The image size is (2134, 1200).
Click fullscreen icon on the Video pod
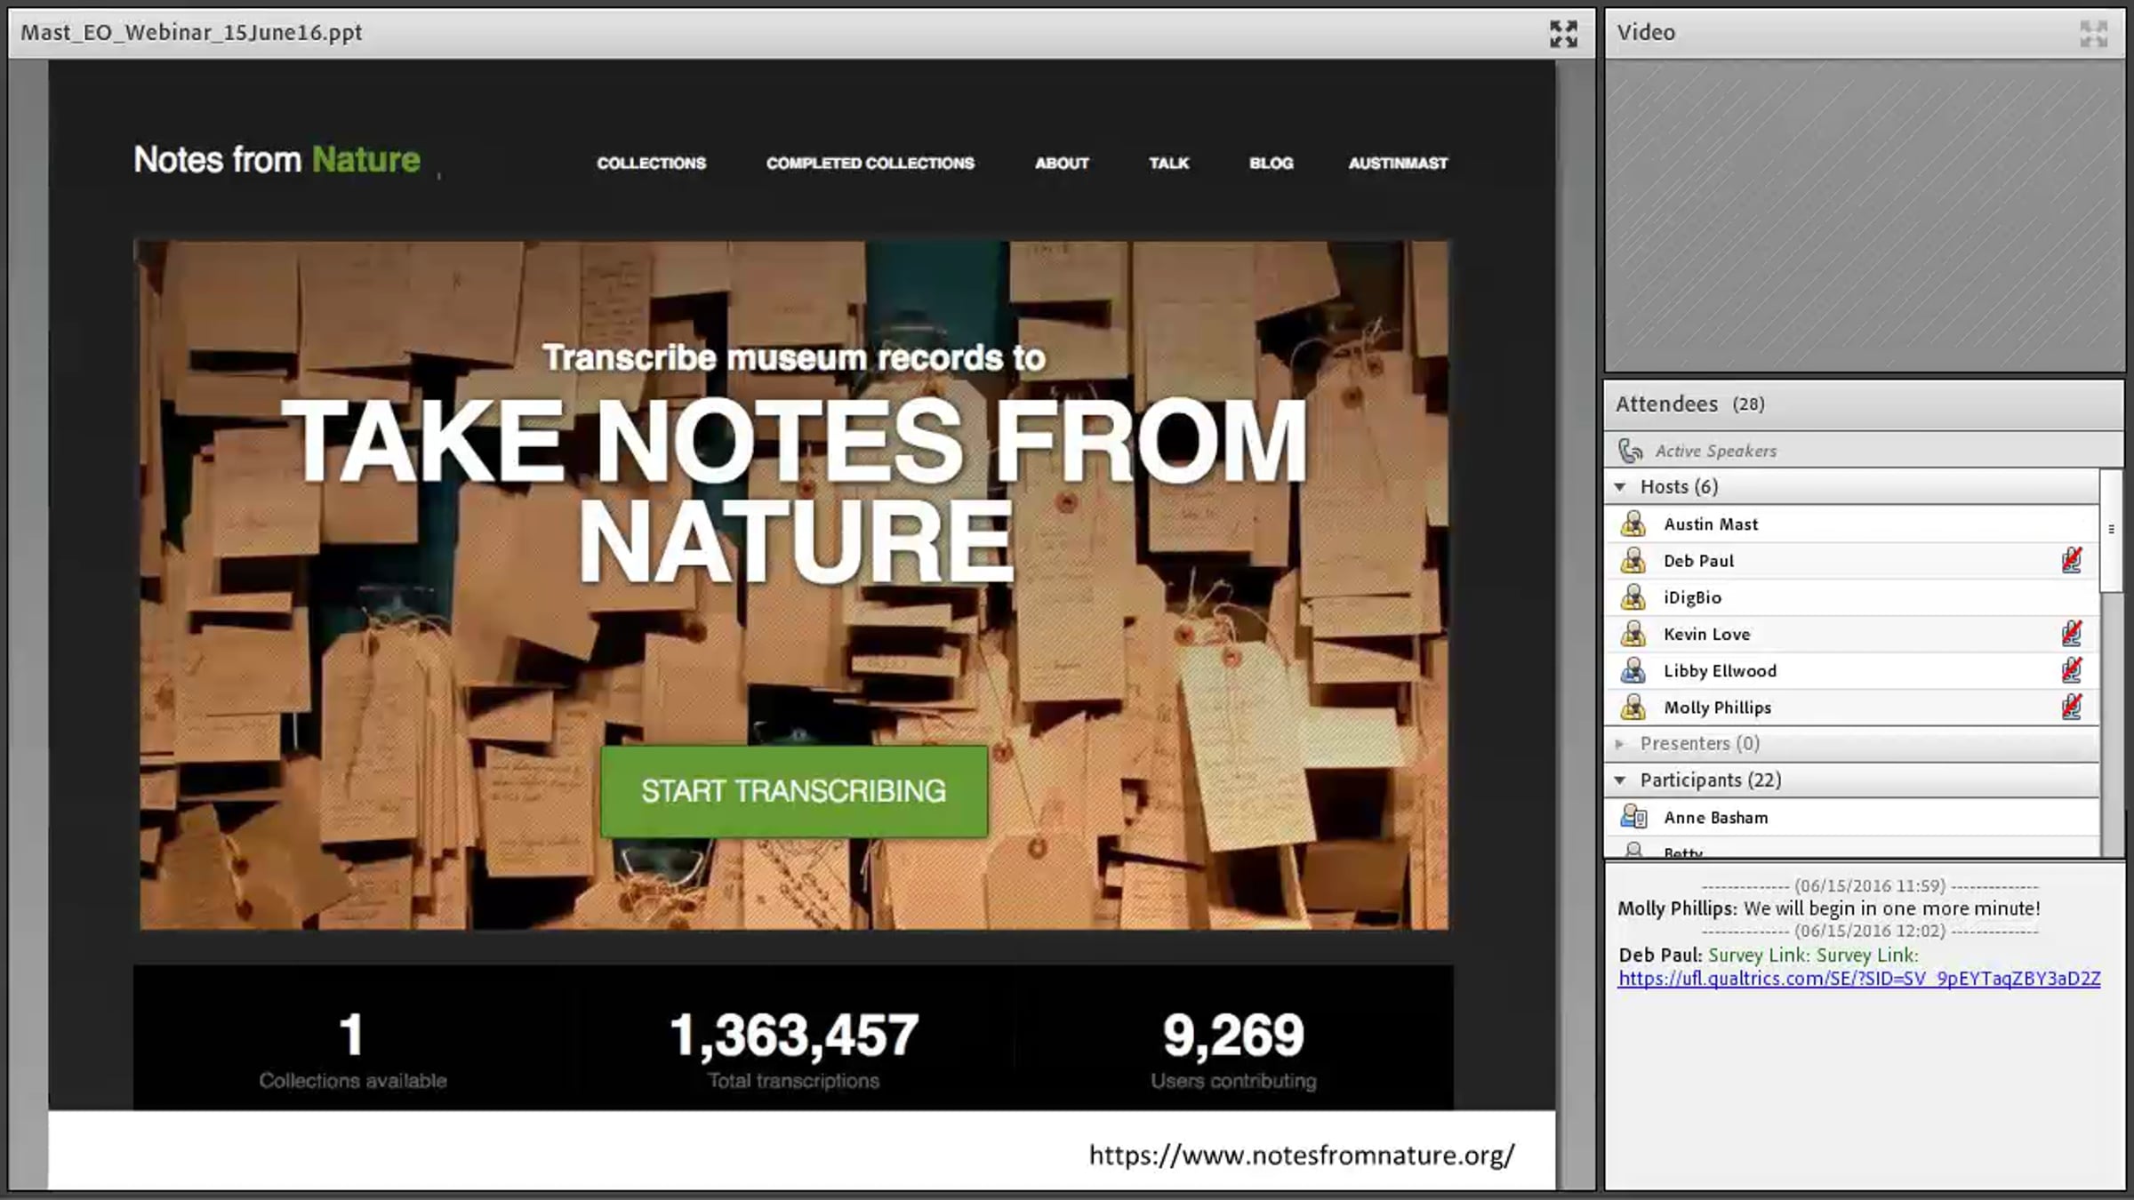(2093, 34)
